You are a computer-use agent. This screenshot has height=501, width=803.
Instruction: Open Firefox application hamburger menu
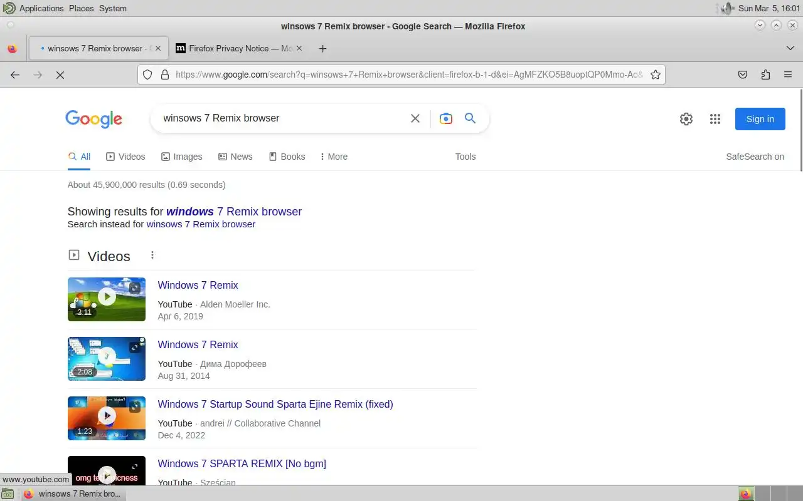coord(788,75)
